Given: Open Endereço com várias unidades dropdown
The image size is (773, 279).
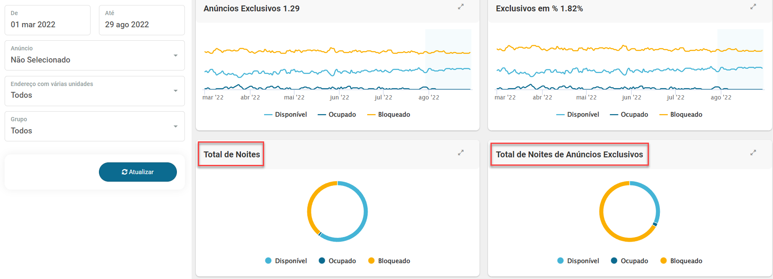Looking at the screenshot, I should click(95, 91).
